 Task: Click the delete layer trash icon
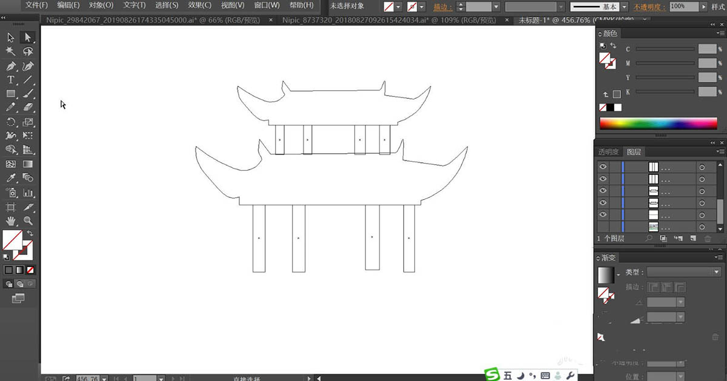707,239
